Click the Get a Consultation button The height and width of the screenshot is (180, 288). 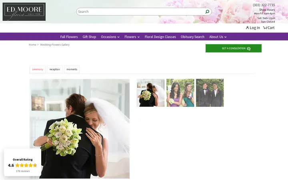tap(234, 48)
